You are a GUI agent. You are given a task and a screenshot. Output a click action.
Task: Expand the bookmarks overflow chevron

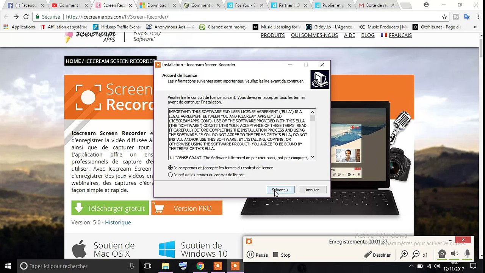pos(475,27)
